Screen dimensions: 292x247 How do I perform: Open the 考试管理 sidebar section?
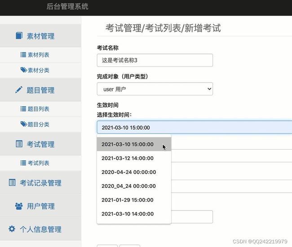[x=40, y=144]
